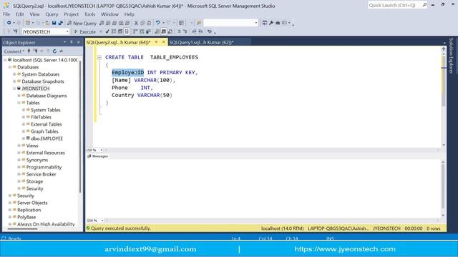This screenshot has height=257, width=458.
Task: Open the Connect dropdown in Object Explorer
Action: tap(14, 51)
